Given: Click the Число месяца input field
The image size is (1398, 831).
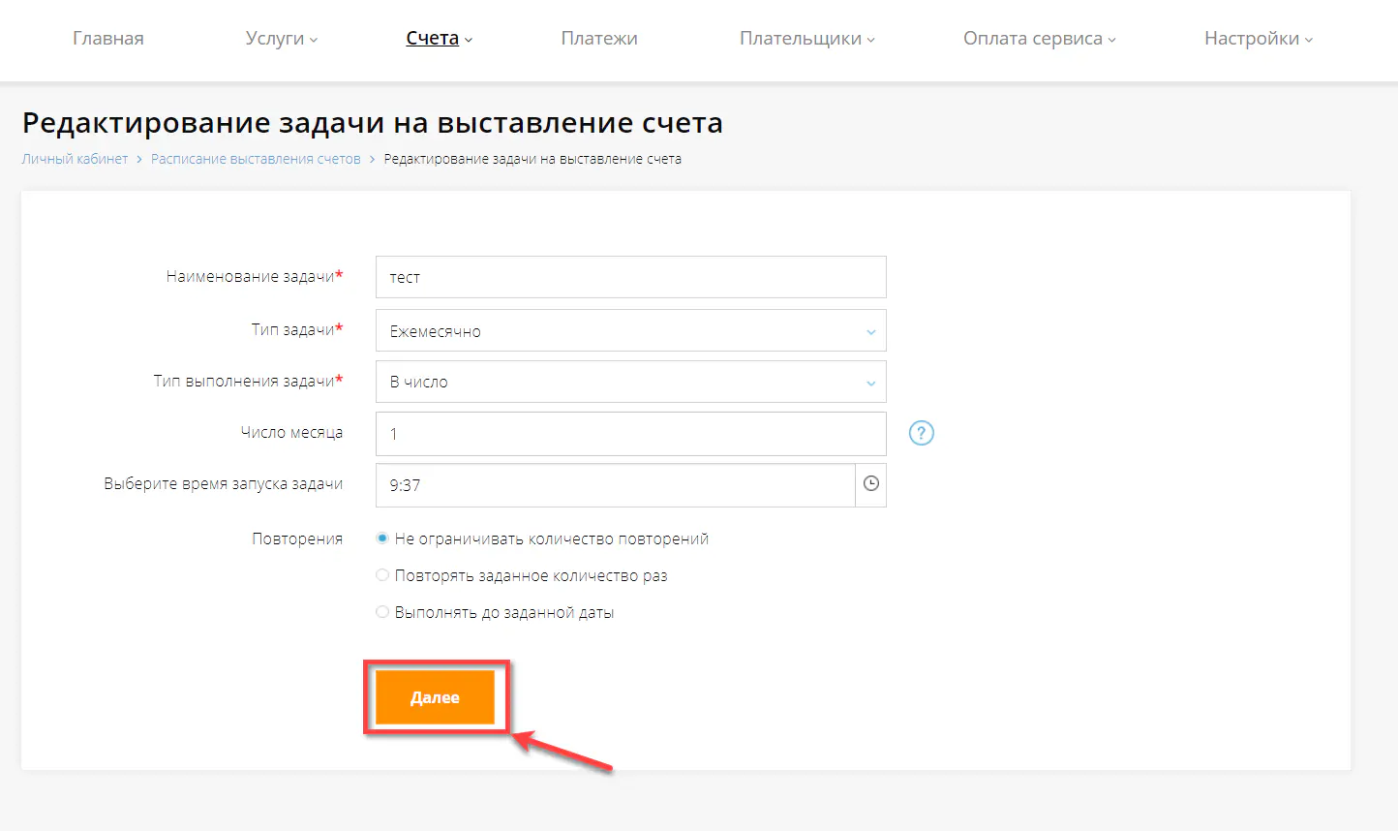Looking at the screenshot, I should click(630, 433).
